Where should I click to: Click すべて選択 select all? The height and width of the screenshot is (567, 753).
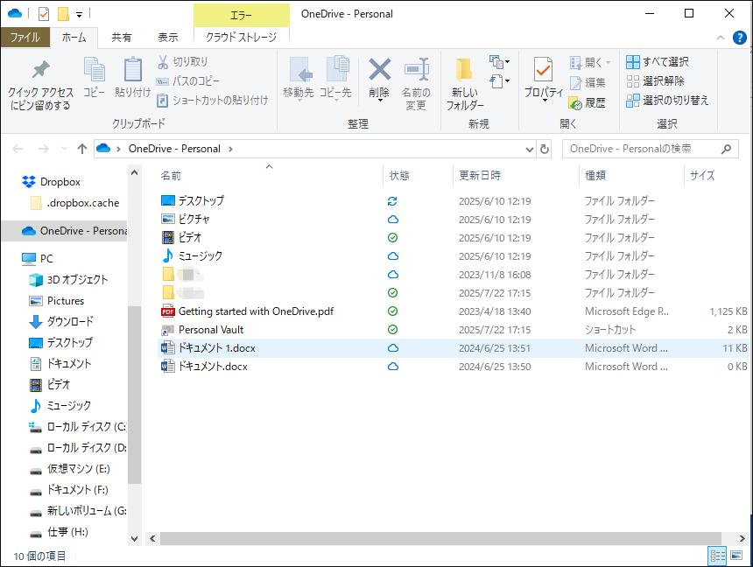tap(658, 61)
